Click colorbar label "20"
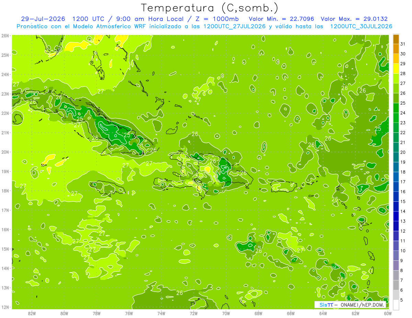This screenshot has height=318, width=412. (403, 152)
